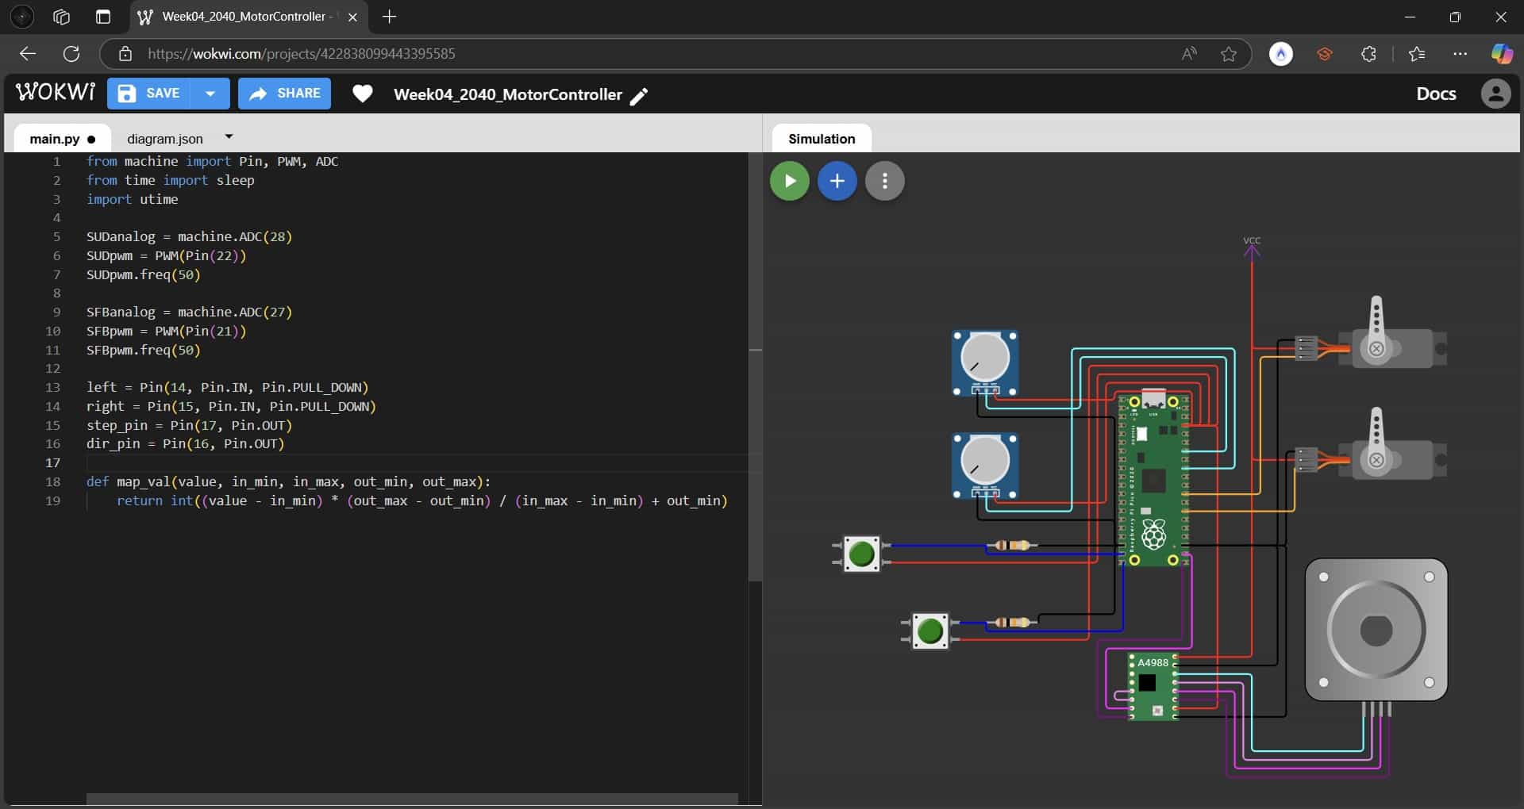Click the editor horizontal scrollbar
Image resolution: width=1524 pixels, height=809 pixels.
pyautogui.click(x=412, y=799)
